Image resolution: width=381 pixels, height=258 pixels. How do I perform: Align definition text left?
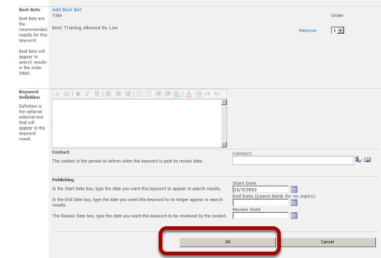(109, 94)
